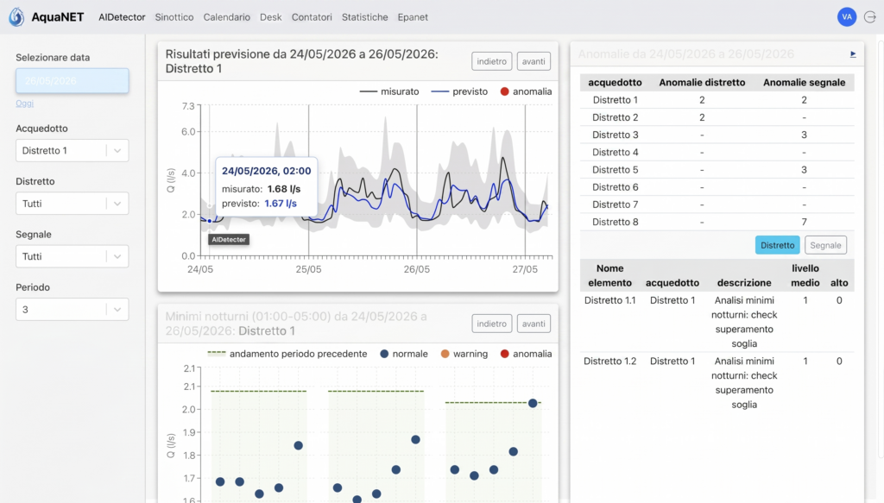Click the acquedotto header in the top table
The height and width of the screenshot is (503, 884).
(615, 82)
